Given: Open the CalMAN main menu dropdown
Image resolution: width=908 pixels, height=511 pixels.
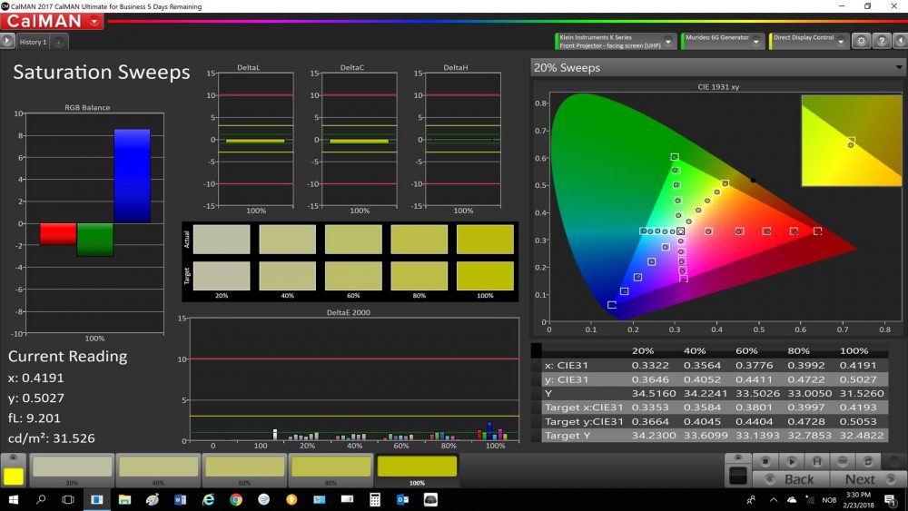Looking at the screenshot, I should (x=94, y=22).
